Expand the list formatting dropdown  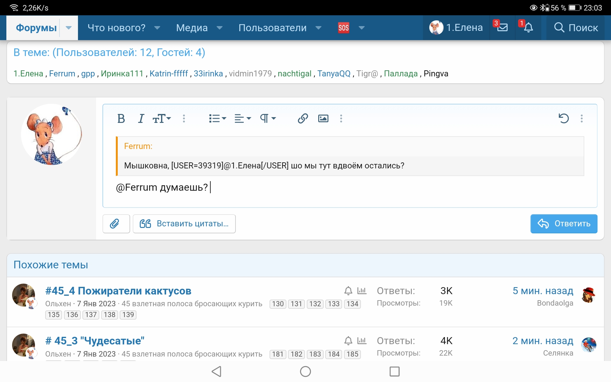(217, 118)
